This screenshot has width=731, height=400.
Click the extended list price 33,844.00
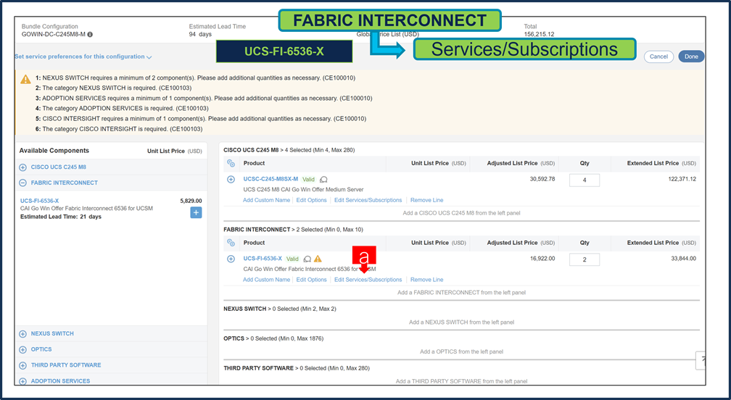[683, 259]
